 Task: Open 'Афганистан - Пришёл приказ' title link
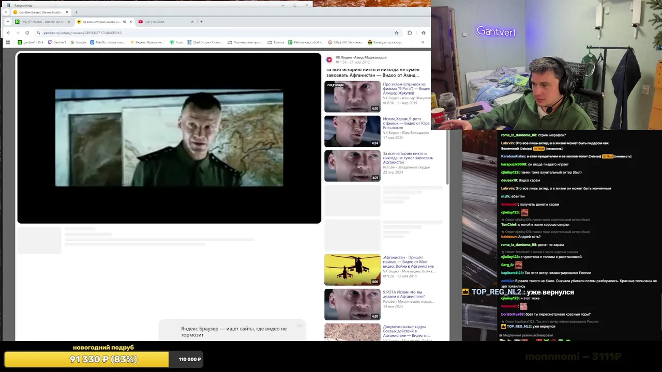408,261
